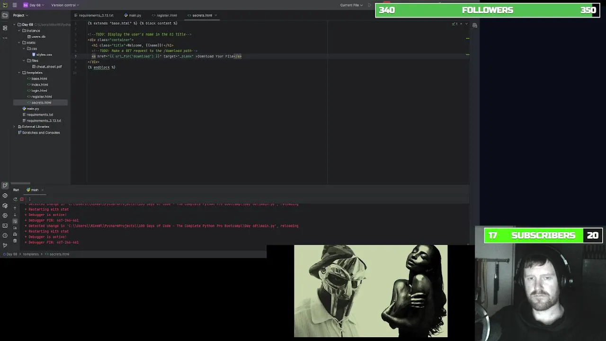Open the More tool windows ellipsis

[x=5, y=38]
